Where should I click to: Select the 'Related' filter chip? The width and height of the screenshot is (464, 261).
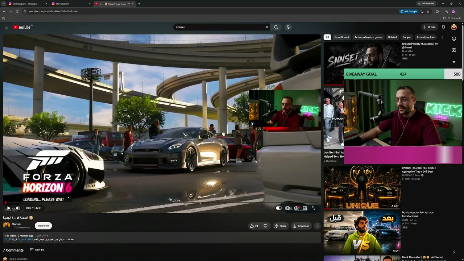(x=393, y=37)
